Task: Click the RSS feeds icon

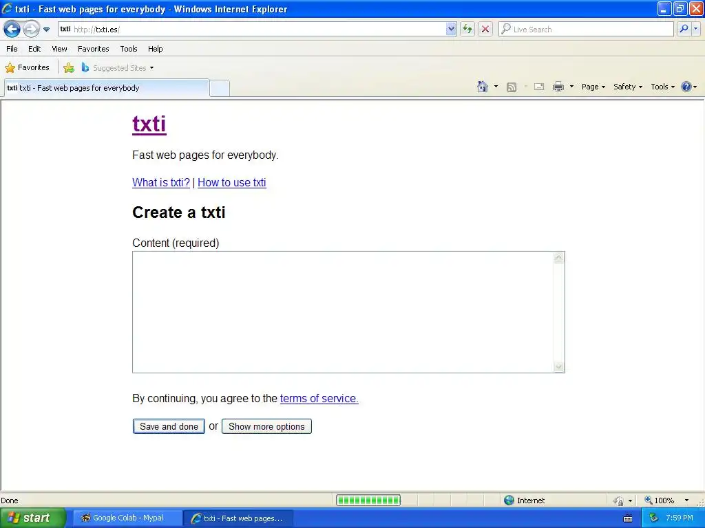Action: pyautogui.click(x=512, y=87)
